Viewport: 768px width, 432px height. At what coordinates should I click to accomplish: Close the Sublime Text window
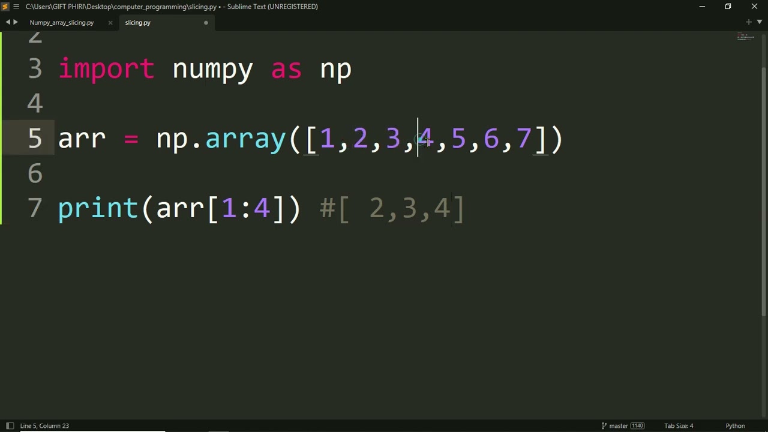(x=755, y=7)
